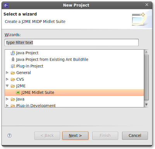Open the help question mark icon
The width and height of the screenshot is (155, 149).
point(9,135)
